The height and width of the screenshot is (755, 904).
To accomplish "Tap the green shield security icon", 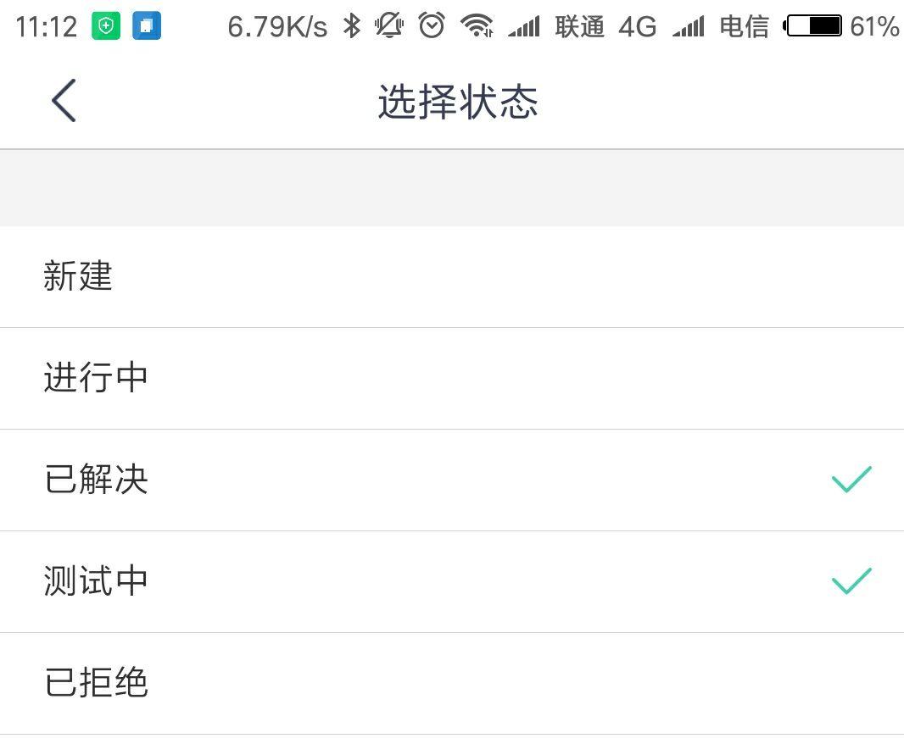I will point(106,26).
